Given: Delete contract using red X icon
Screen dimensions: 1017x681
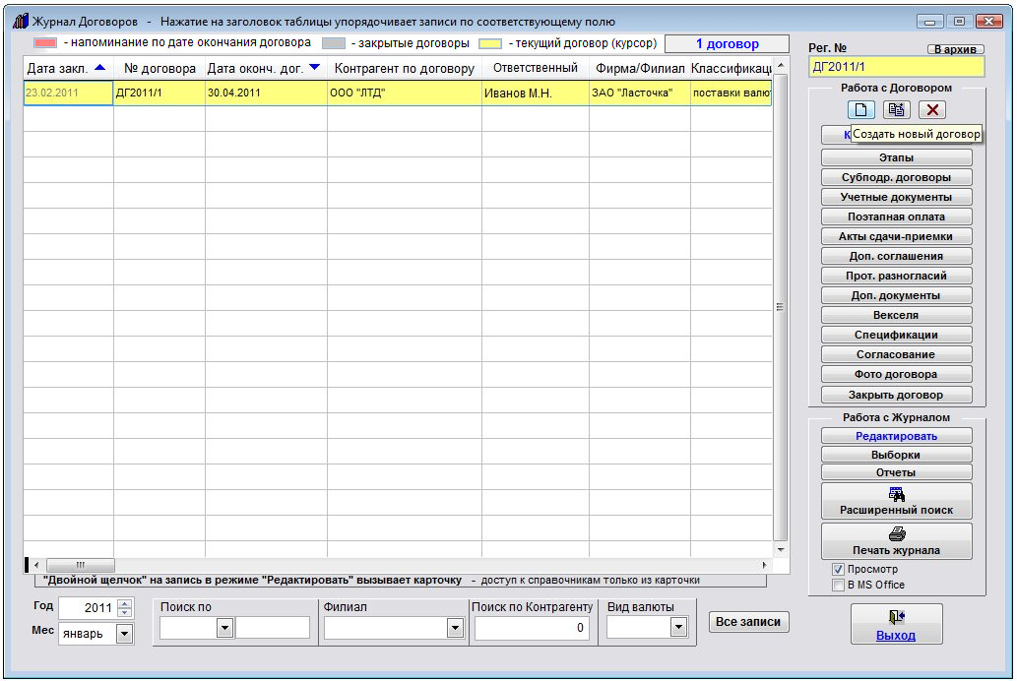Looking at the screenshot, I should [x=930, y=110].
